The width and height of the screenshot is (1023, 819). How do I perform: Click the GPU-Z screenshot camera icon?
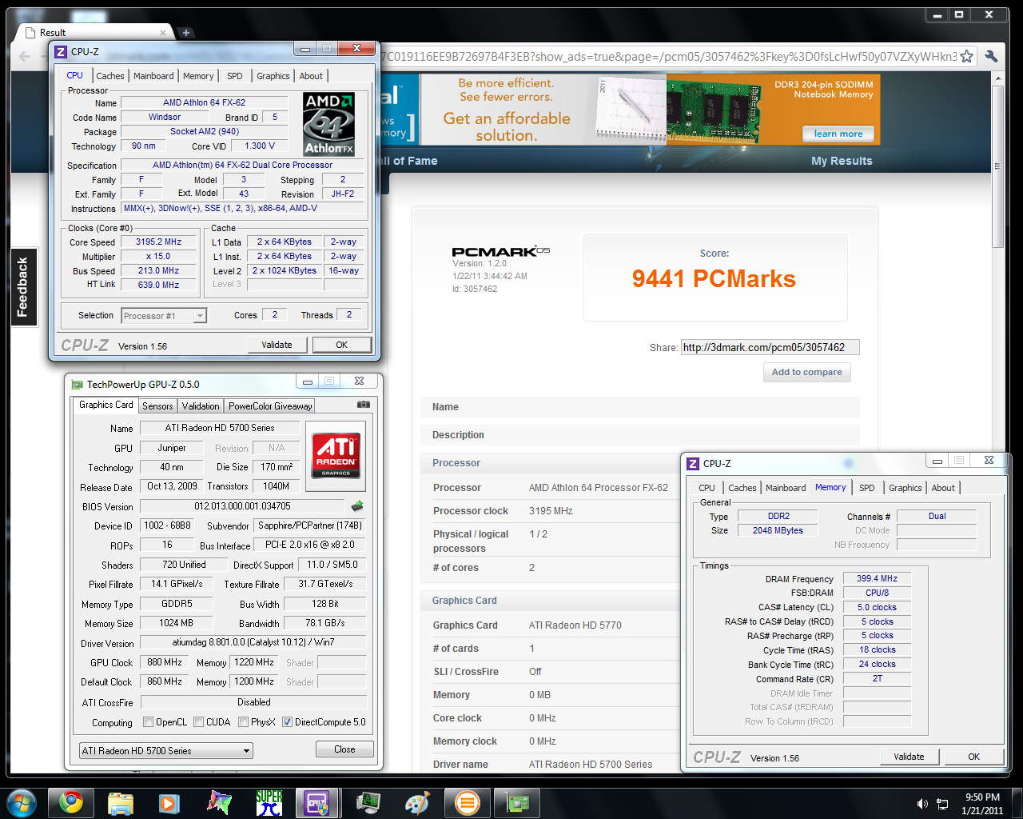pyautogui.click(x=363, y=405)
